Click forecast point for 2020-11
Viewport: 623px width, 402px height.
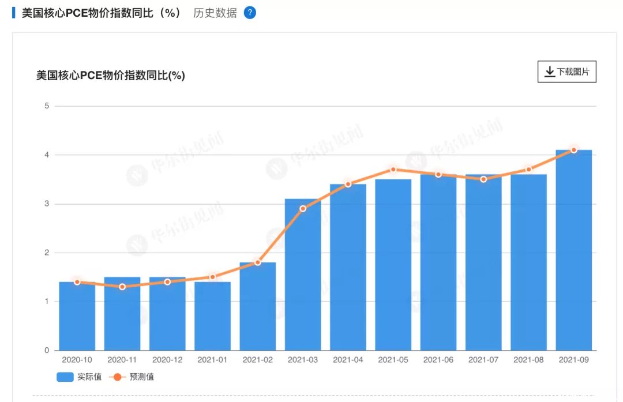pyautogui.click(x=122, y=287)
